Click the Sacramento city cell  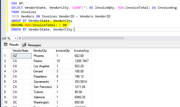click(43, 82)
